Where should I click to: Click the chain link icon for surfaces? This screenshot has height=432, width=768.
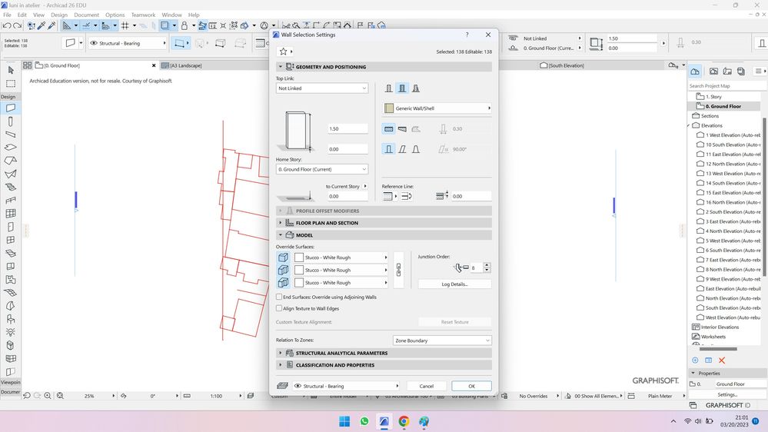(398, 270)
